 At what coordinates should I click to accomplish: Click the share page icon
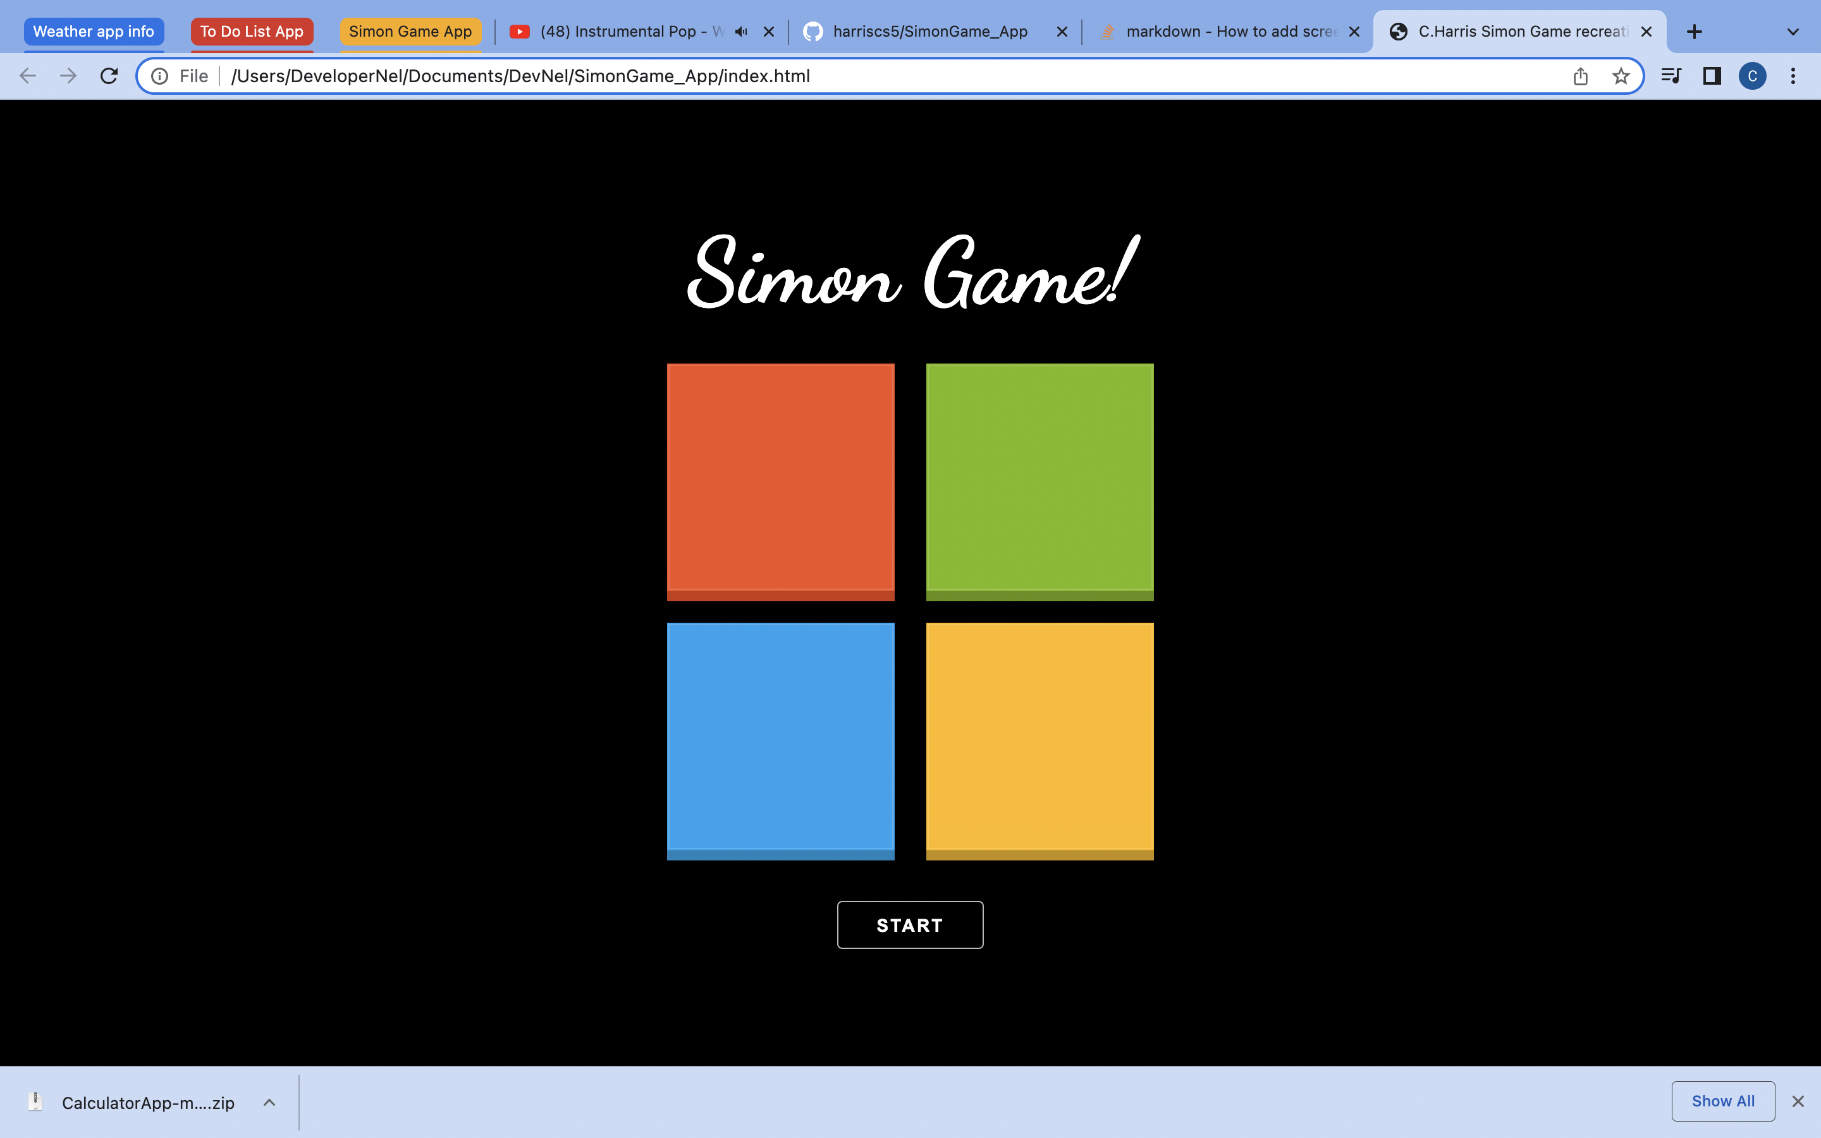click(x=1580, y=76)
